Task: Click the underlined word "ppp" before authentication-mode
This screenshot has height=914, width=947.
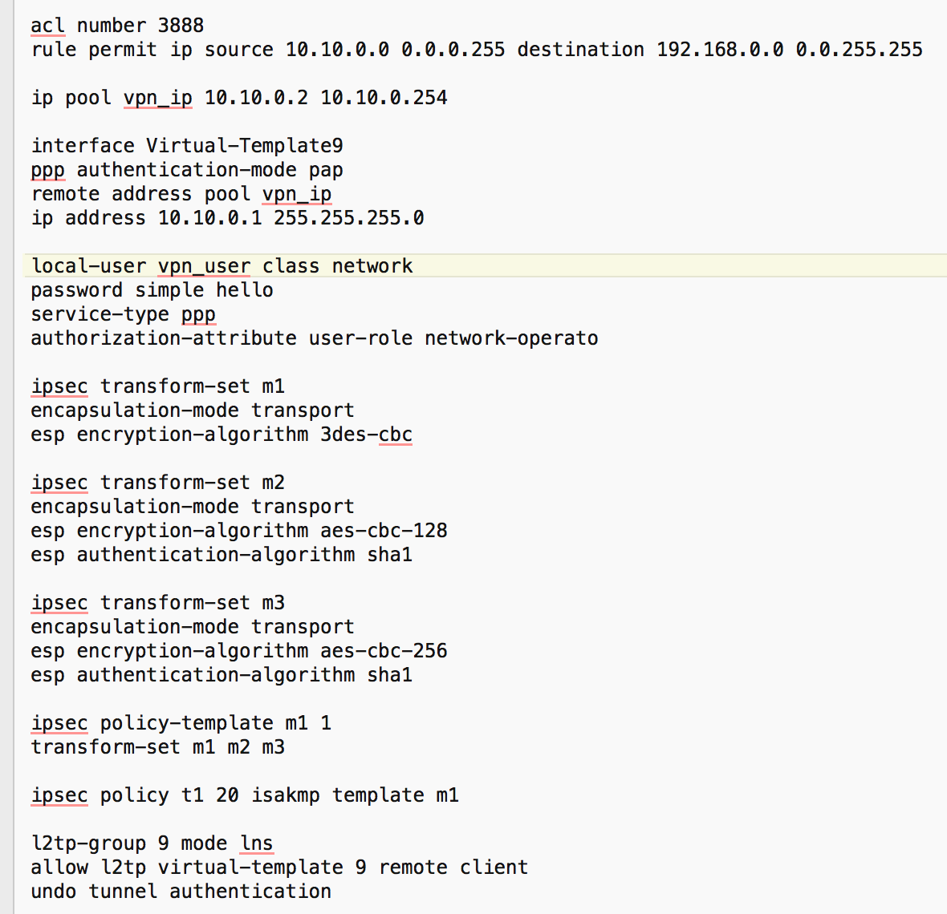Action: pyautogui.click(x=47, y=170)
